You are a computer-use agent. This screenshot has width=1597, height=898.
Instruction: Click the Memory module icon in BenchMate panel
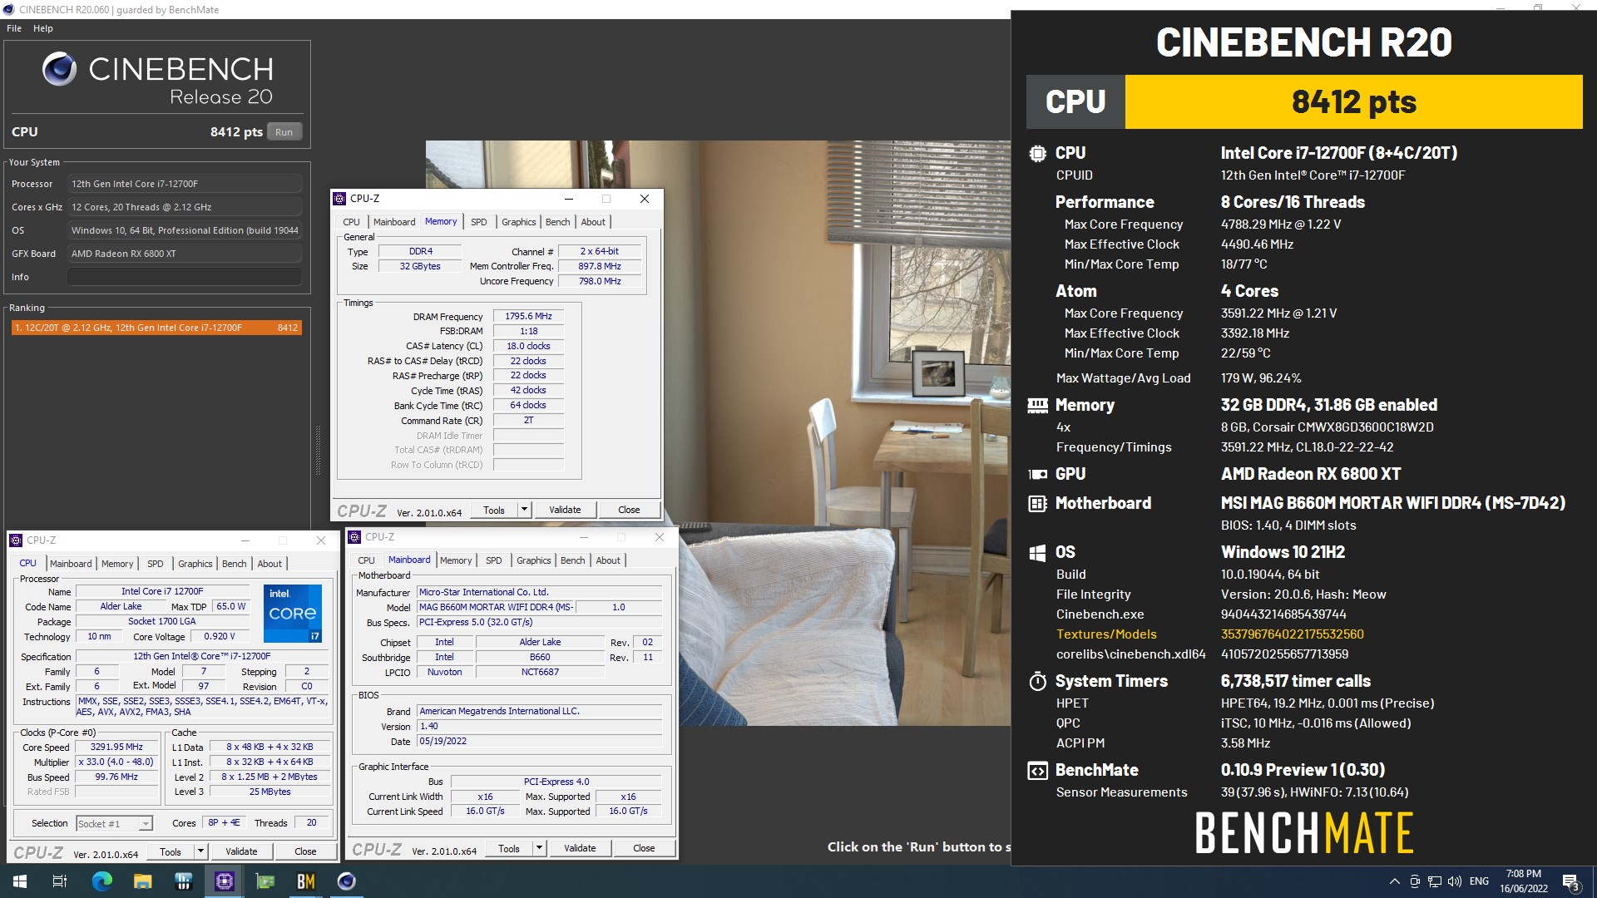pos(1037,406)
